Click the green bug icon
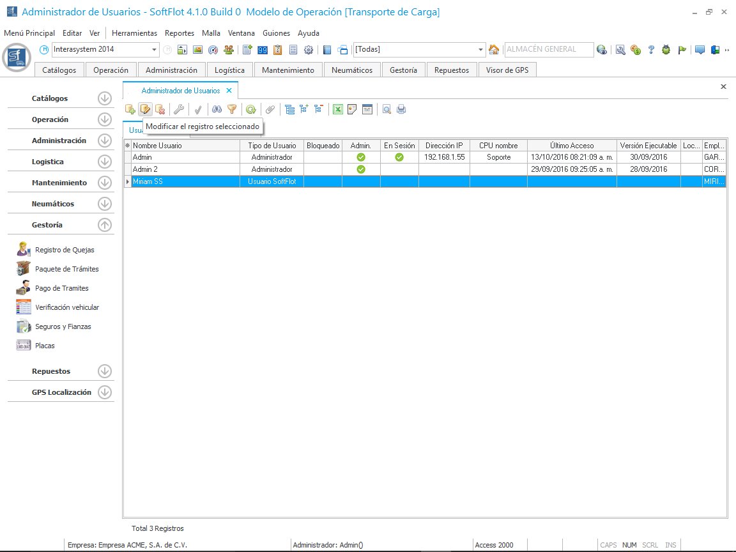Screen dimensions: 736x552 point(666,50)
